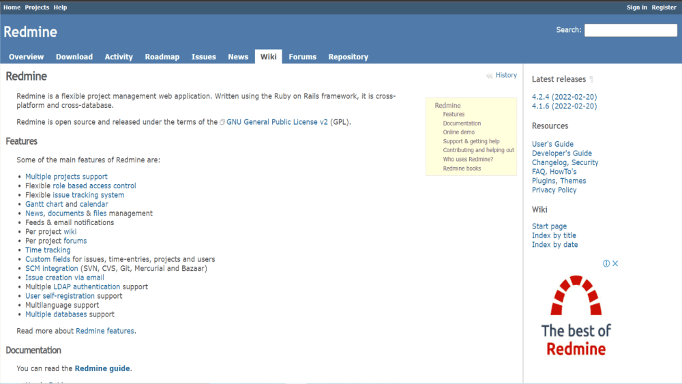This screenshot has width=682, height=384.
Task: Open release 4.2.4 (2022-02-20)
Action: (x=564, y=97)
